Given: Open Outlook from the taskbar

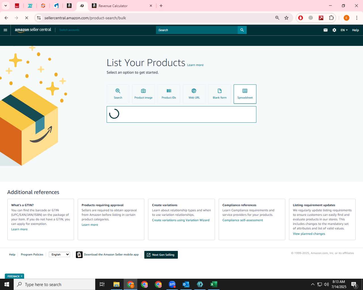Looking at the screenshot, I should [186, 284].
